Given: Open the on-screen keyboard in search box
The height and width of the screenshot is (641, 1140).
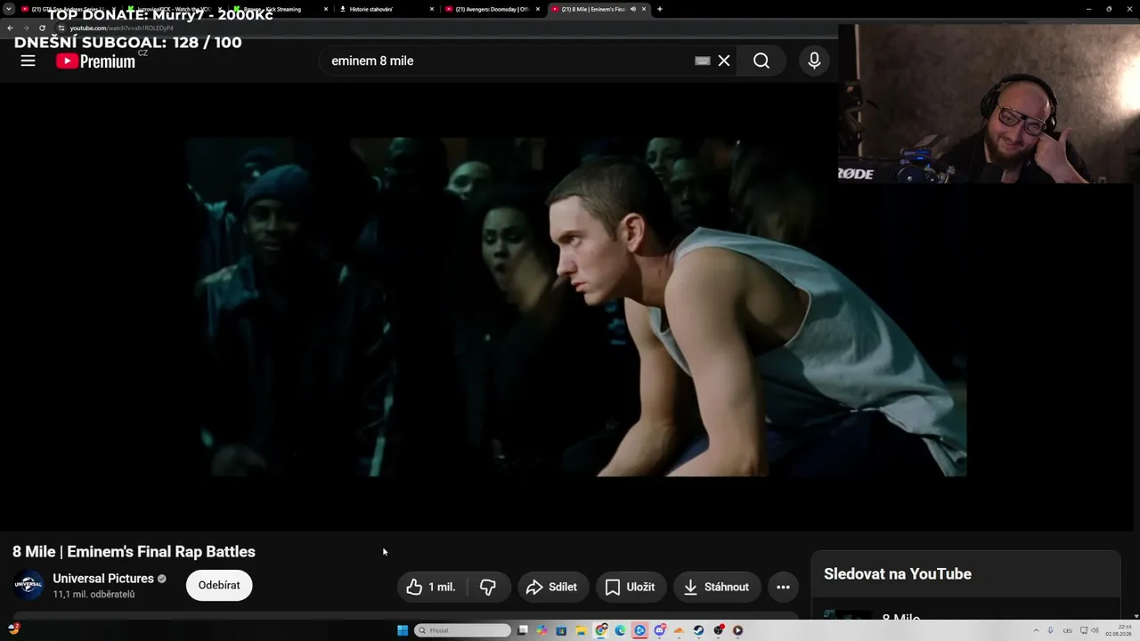Looking at the screenshot, I should click(x=702, y=61).
